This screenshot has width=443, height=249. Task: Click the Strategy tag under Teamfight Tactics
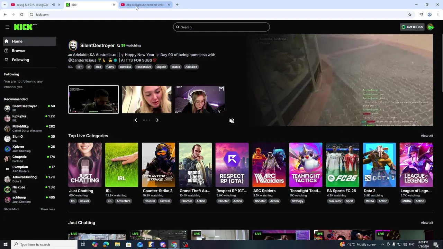(x=297, y=201)
